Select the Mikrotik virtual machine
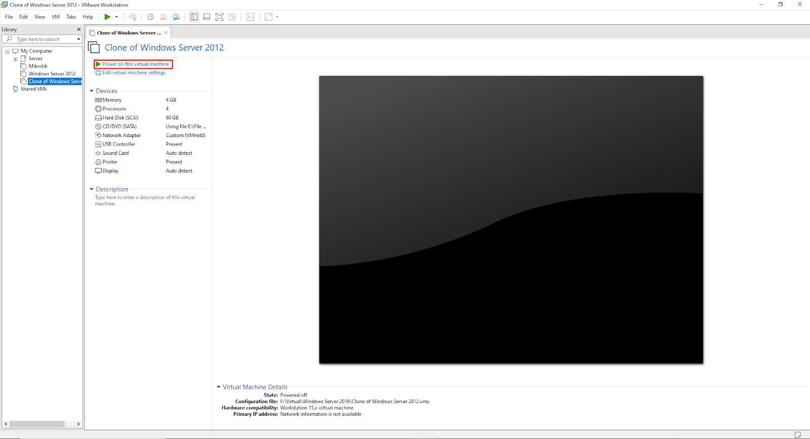Image resolution: width=810 pixels, height=439 pixels. pyautogui.click(x=38, y=66)
